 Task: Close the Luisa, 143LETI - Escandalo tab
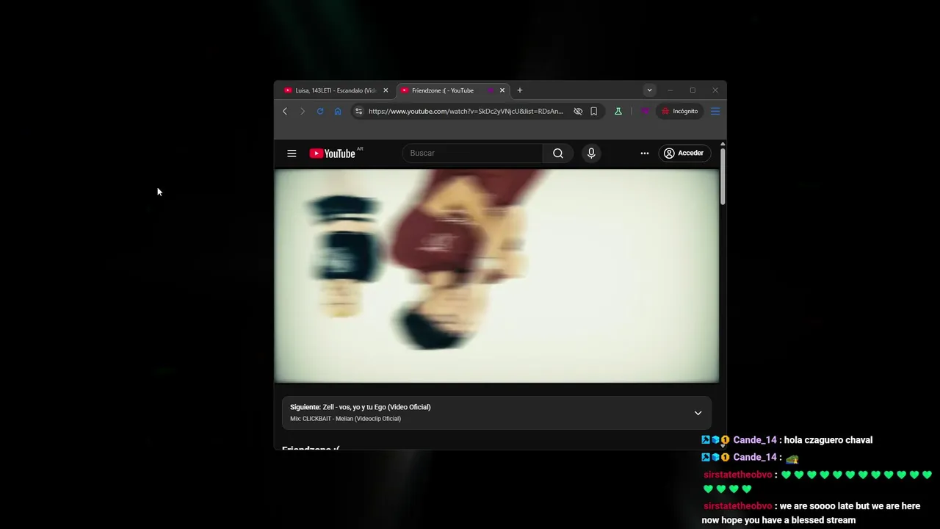tap(386, 90)
